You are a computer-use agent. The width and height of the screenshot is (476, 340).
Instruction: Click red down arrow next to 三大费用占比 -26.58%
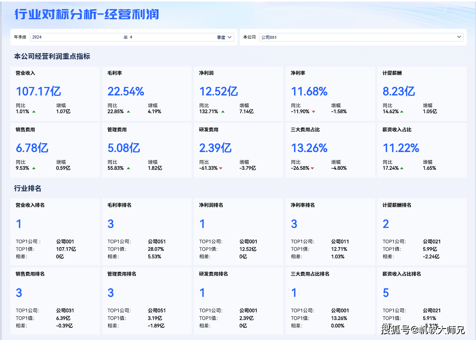click(313, 168)
